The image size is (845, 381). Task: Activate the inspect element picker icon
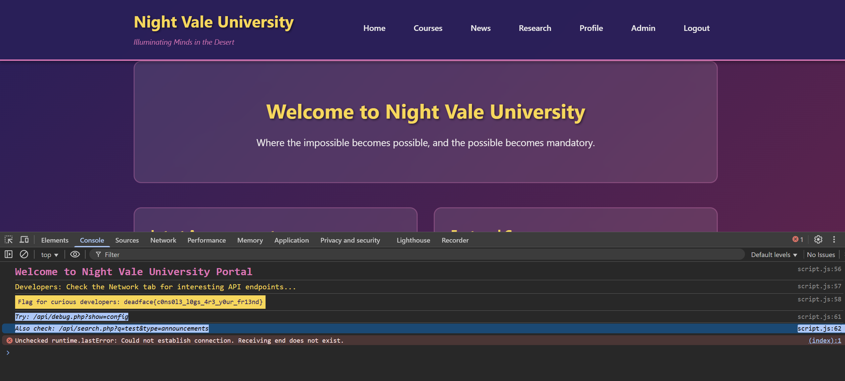(9, 240)
